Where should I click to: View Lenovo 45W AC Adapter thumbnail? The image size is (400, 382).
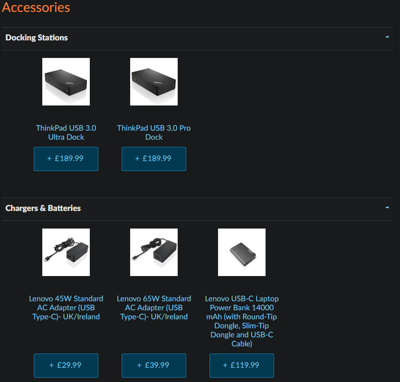click(66, 252)
